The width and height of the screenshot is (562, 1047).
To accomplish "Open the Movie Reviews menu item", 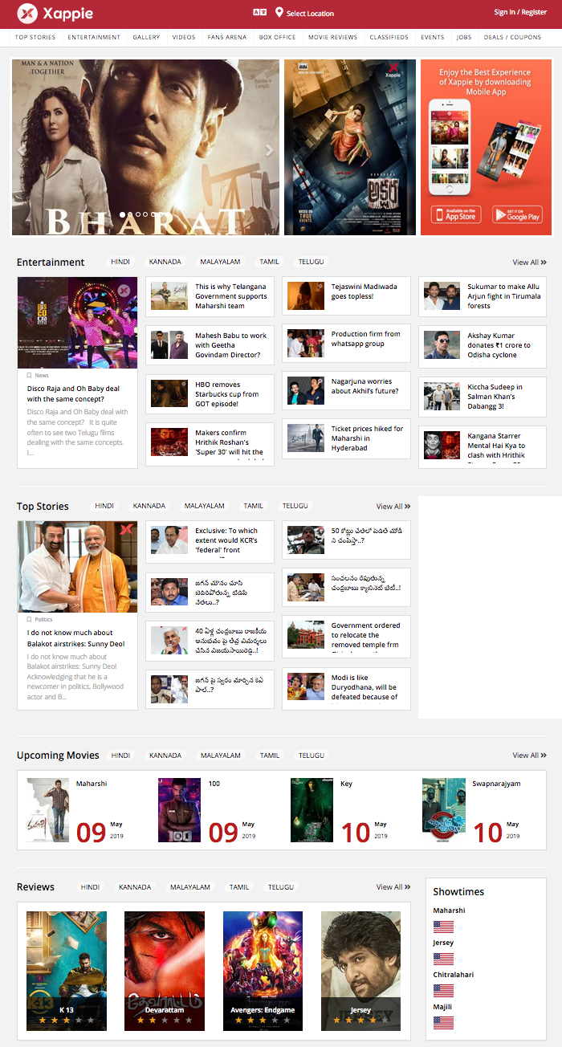I will tap(333, 37).
